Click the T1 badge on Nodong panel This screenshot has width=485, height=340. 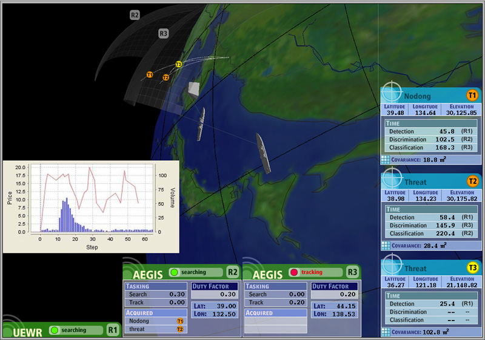pyautogui.click(x=472, y=96)
